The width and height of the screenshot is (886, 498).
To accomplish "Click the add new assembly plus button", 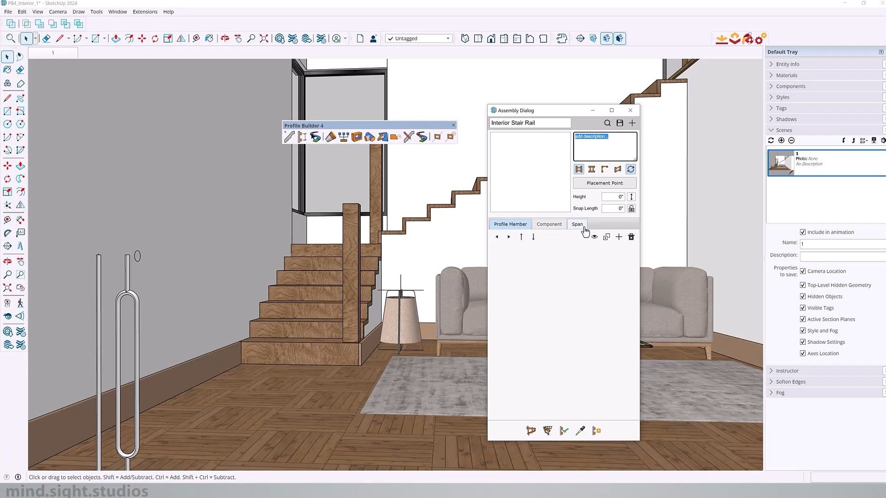I will pyautogui.click(x=632, y=123).
